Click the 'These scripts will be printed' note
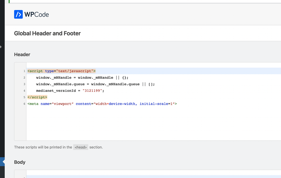The height and width of the screenshot is (178, 281). (x=58, y=147)
